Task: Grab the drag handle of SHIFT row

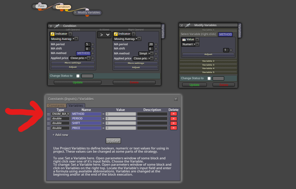Action: (48, 123)
